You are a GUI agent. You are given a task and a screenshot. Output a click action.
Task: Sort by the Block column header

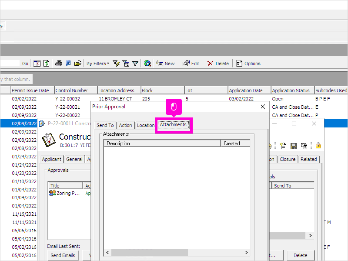tap(162, 90)
